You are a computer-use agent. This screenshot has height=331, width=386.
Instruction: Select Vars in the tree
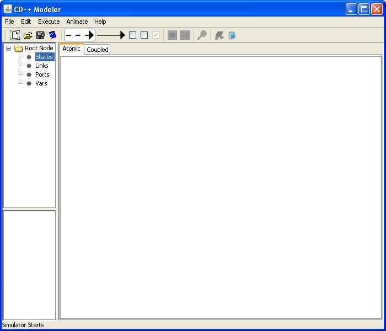[x=41, y=83]
